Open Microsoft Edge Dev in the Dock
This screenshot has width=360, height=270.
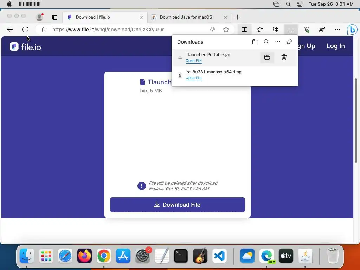(x=266, y=256)
